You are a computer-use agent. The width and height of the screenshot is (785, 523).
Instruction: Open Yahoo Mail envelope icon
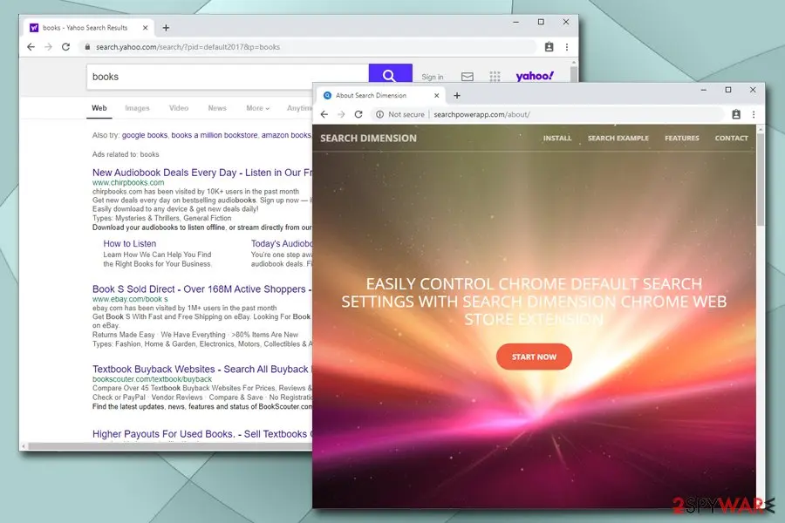[468, 77]
